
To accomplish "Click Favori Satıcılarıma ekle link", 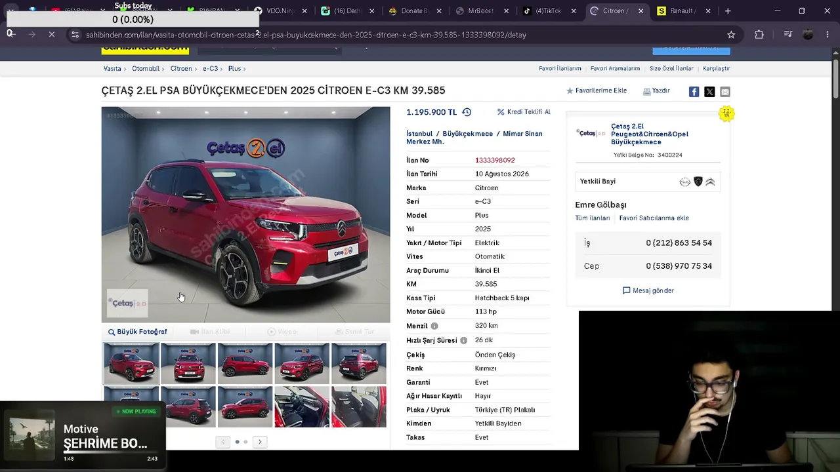I will pos(654,218).
